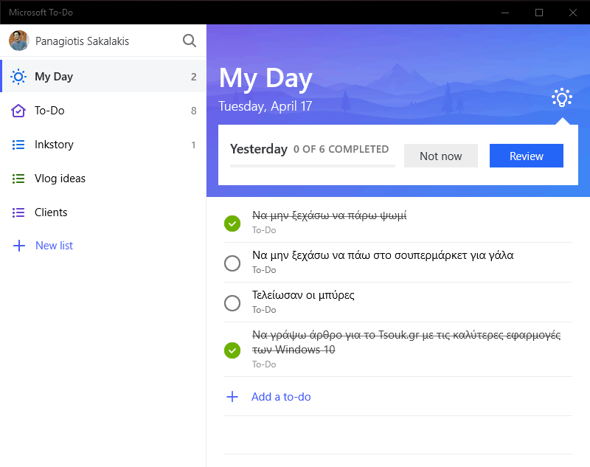Image resolution: width=590 pixels, height=467 pixels.
Task: Click the plus icon beside New list
Action: tap(19, 246)
